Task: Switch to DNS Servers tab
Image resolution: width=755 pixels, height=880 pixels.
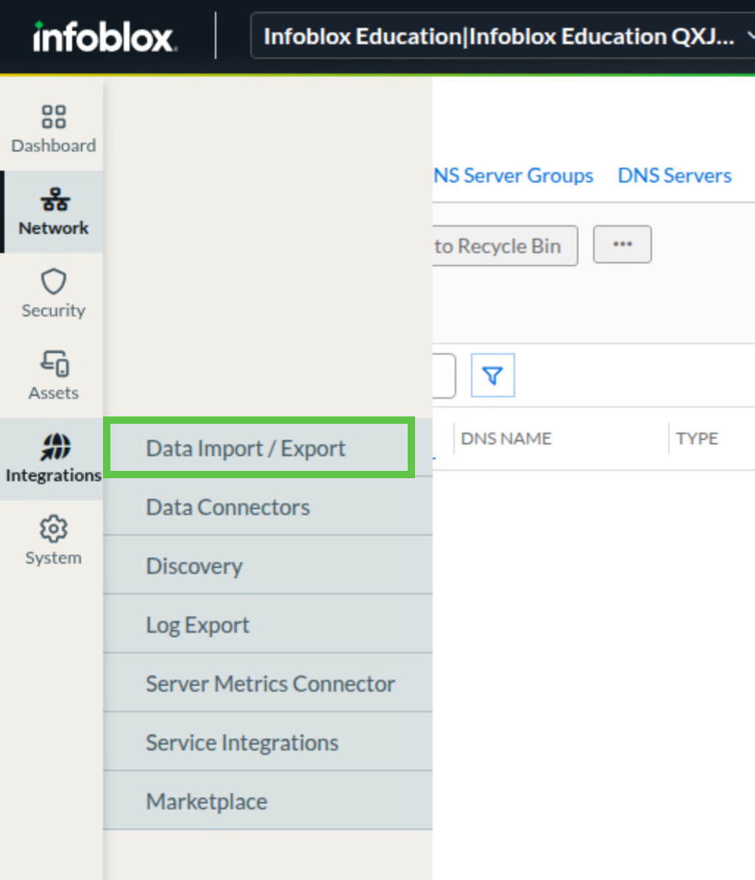Action: (675, 176)
